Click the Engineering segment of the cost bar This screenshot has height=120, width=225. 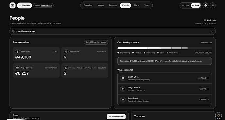click(x=132, y=48)
